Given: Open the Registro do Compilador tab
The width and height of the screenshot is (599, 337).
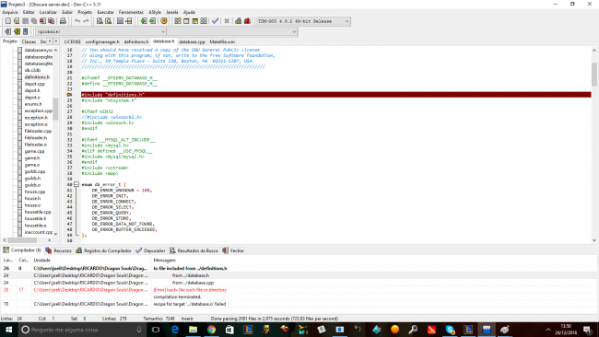Looking at the screenshot, I should (103, 250).
